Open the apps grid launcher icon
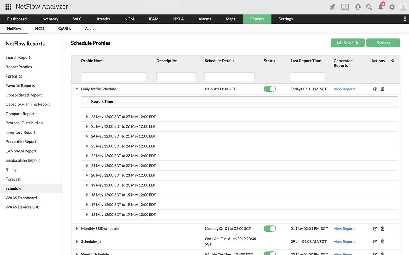The width and height of the screenshot is (409, 255). coord(9,7)
